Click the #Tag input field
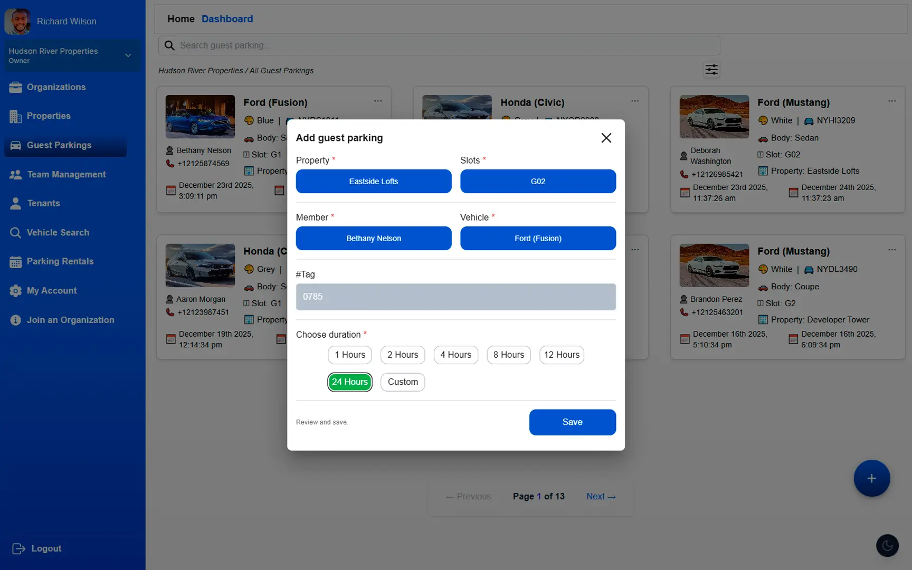Viewport: 912px width, 570px height. pyautogui.click(x=455, y=297)
